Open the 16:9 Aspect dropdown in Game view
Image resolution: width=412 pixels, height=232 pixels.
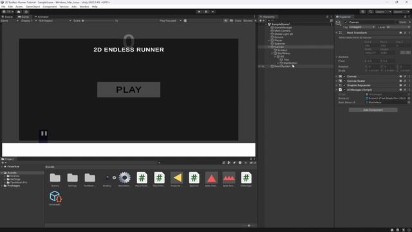[x=55, y=21]
